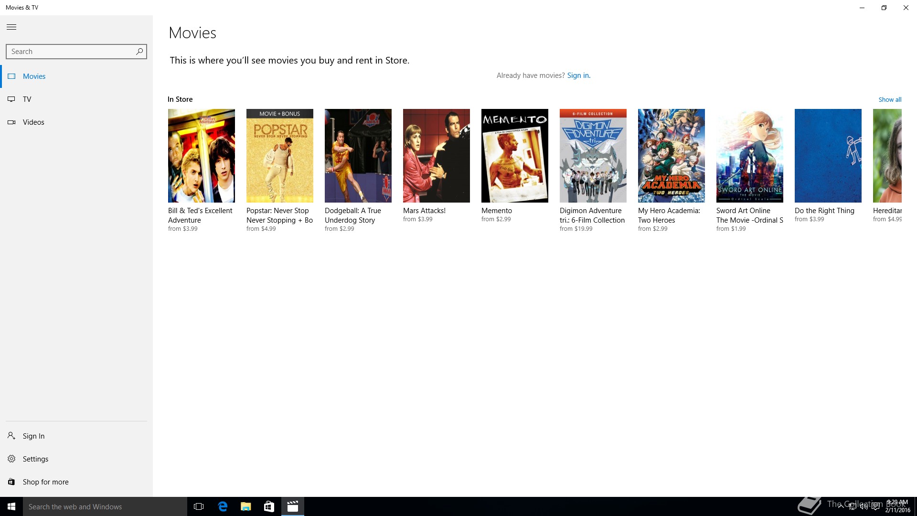917x516 pixels.
Task: Open Shop for more
Action: click(x=76, y=482)
